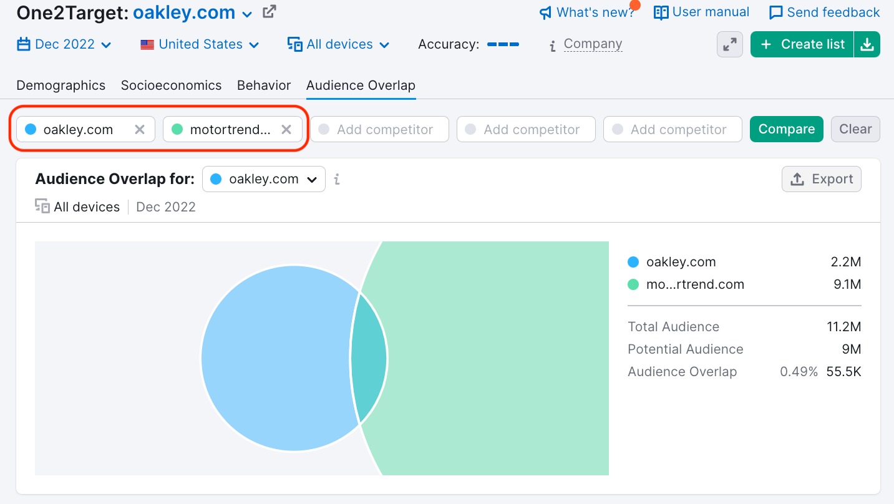Open oakley.com external link icon

point(269,11)
